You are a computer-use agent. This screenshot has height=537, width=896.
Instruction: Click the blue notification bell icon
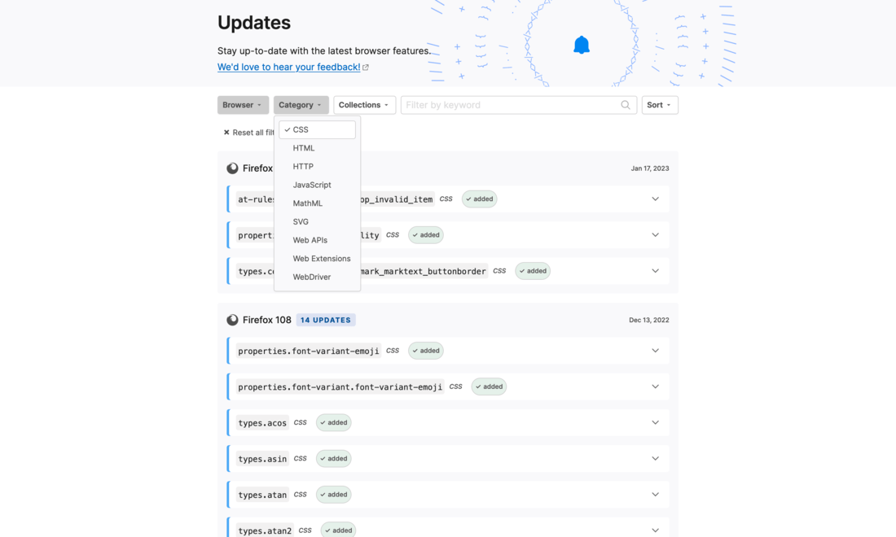(582, 45)
